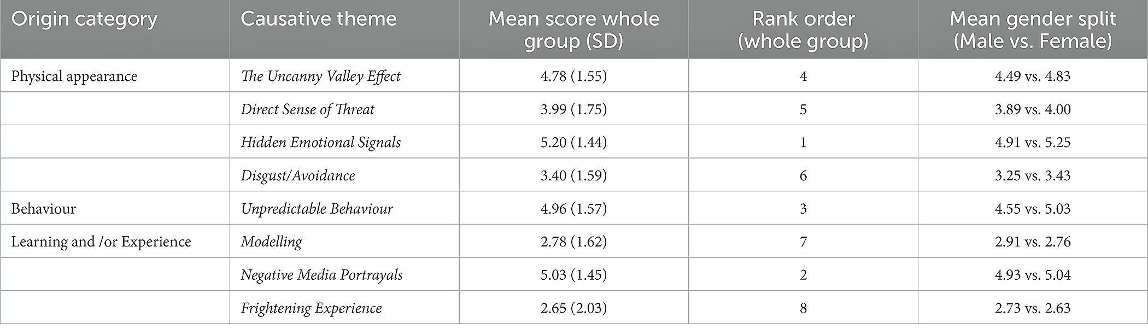Click the Direct Sense of Threat theme
This screenshot has width=1148, height=329.
(307, 109)
